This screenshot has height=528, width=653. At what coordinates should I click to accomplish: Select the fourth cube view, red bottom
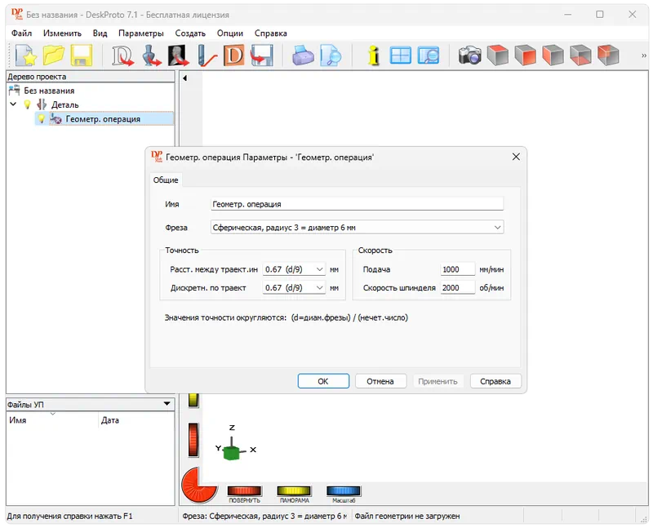point(580,55)
